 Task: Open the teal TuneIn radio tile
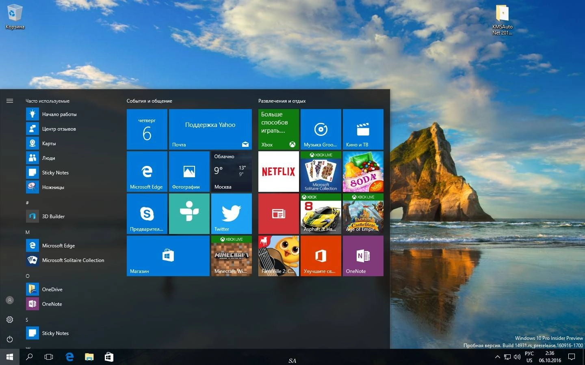click(x=189, y=214)
